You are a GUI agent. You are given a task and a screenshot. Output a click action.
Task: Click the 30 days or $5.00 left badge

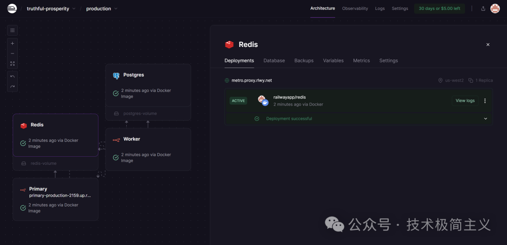439,9
